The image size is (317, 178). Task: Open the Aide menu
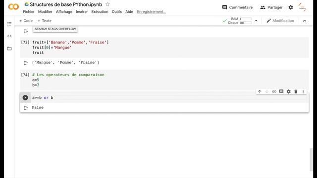[129, 12]
